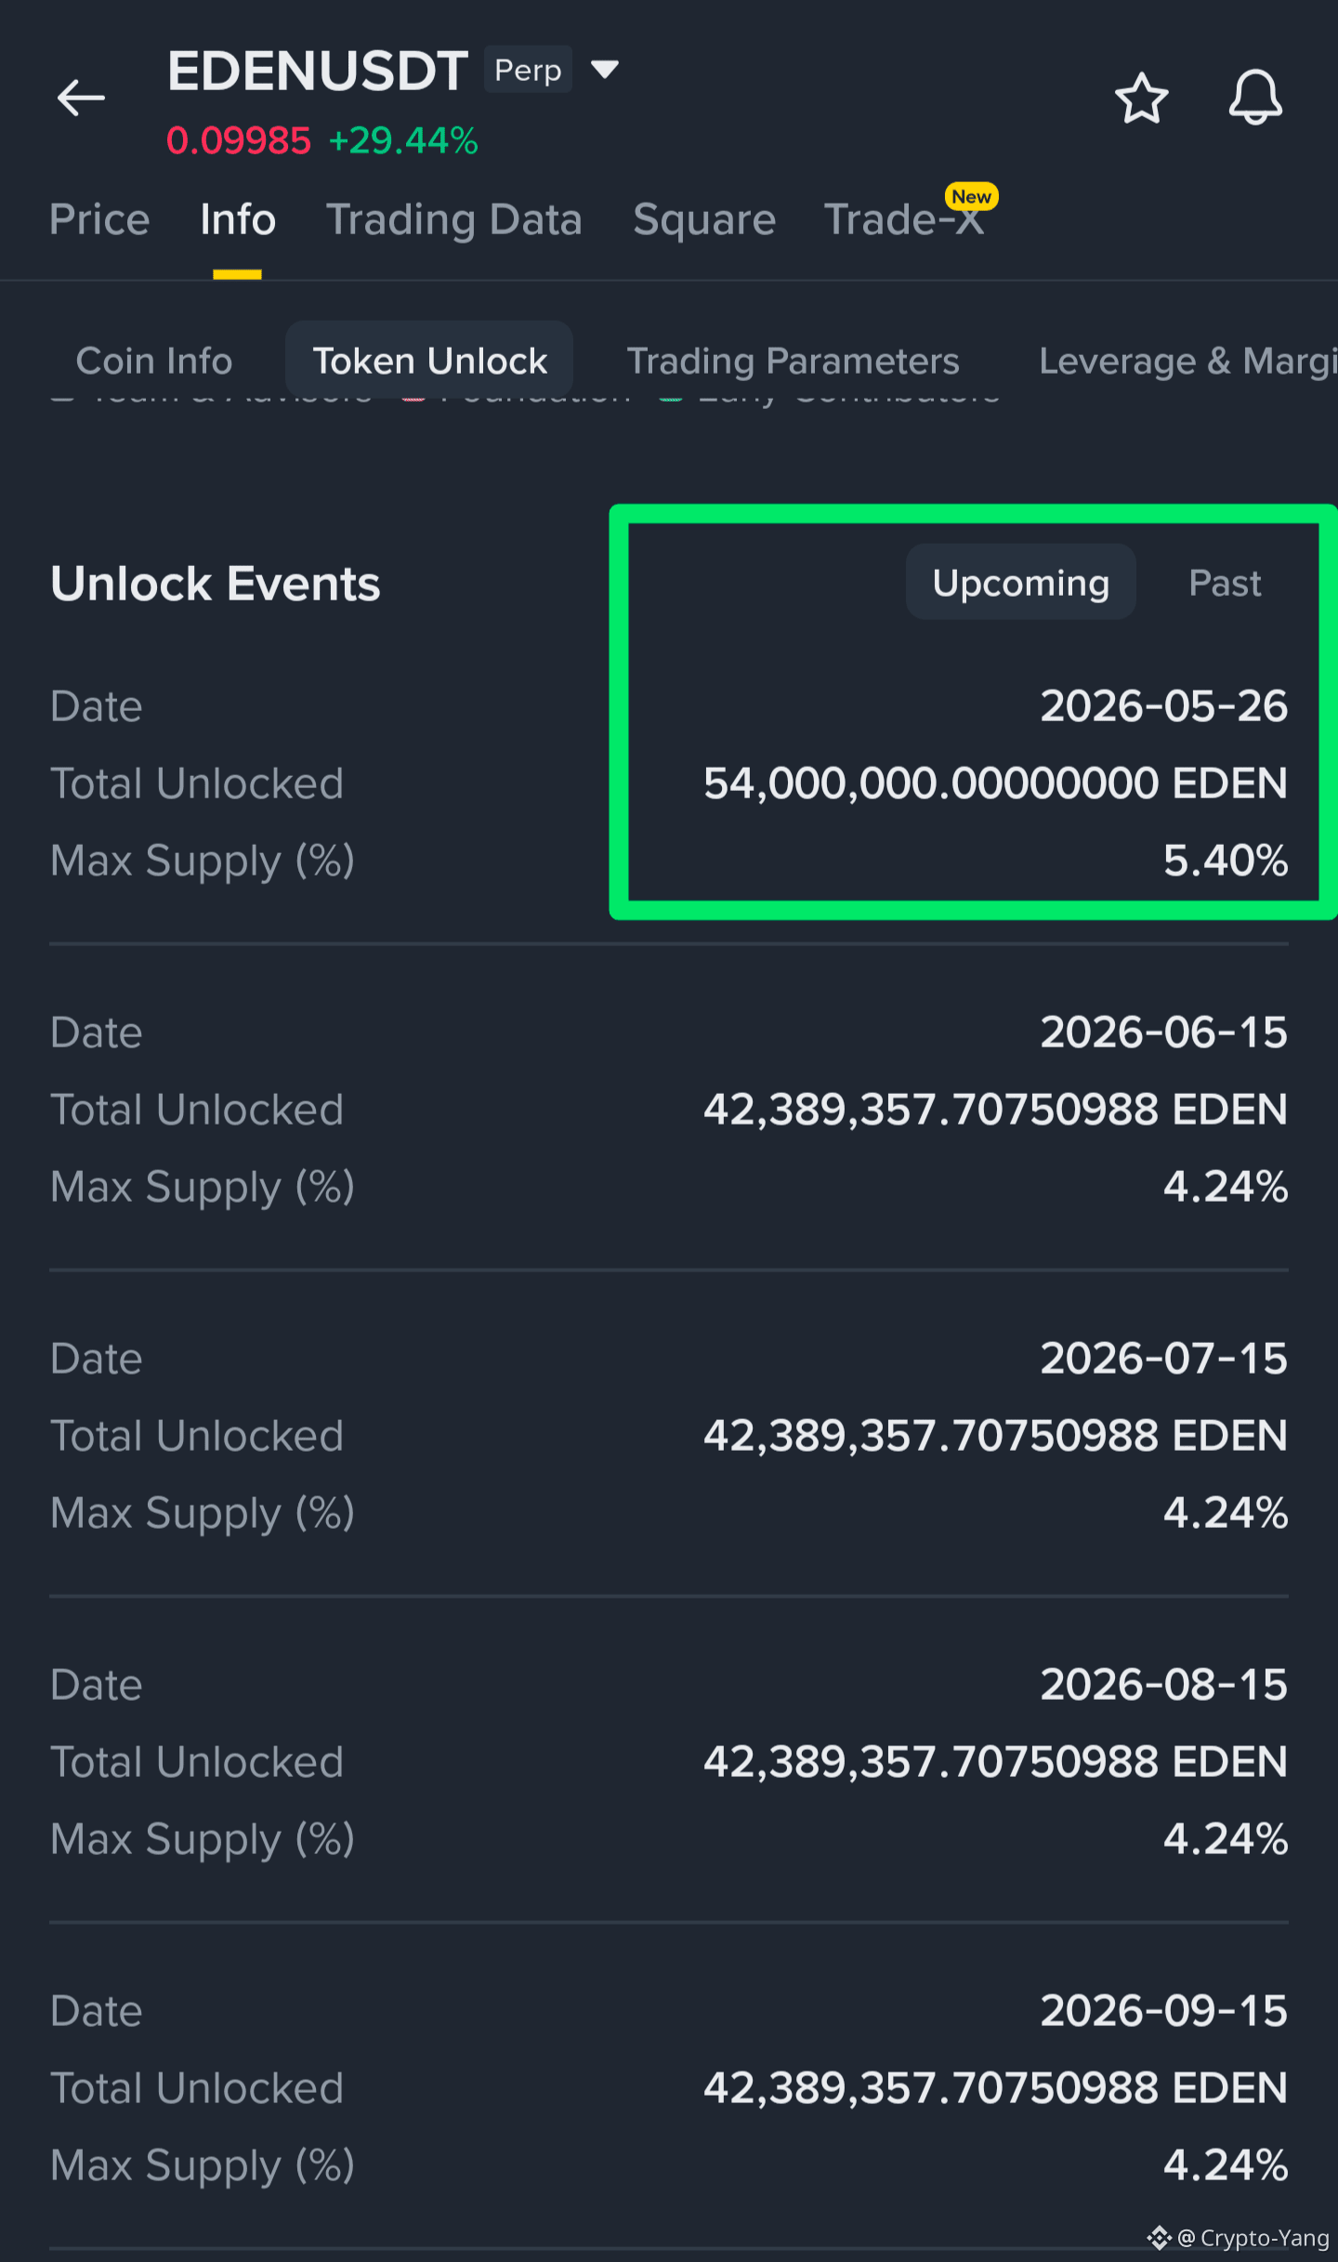Image resolution: width=1338 pixels, height=2262 pixels.
Task: Tap the 0.09985 price value
Action: click(x=238, y=141)
